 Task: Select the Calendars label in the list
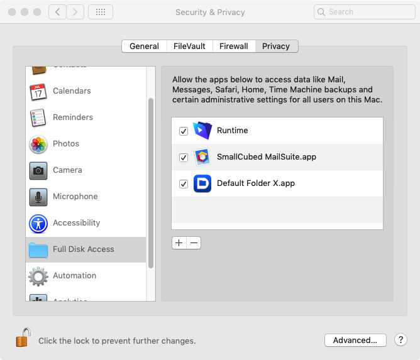[x=72, y=91]
